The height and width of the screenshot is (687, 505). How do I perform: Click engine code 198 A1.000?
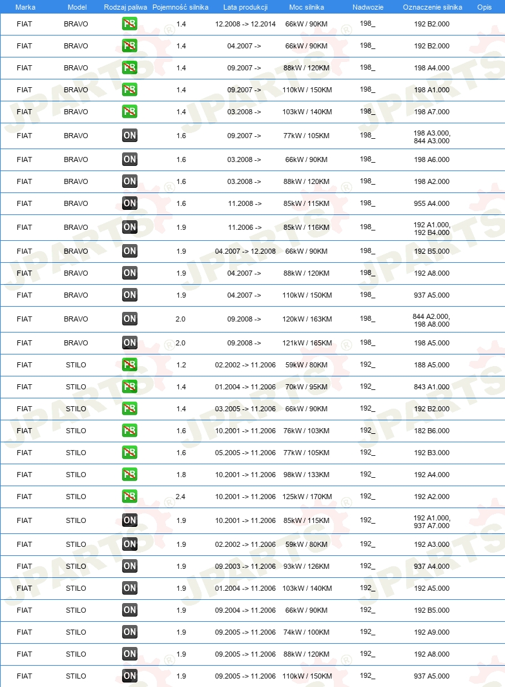point(432,90)
